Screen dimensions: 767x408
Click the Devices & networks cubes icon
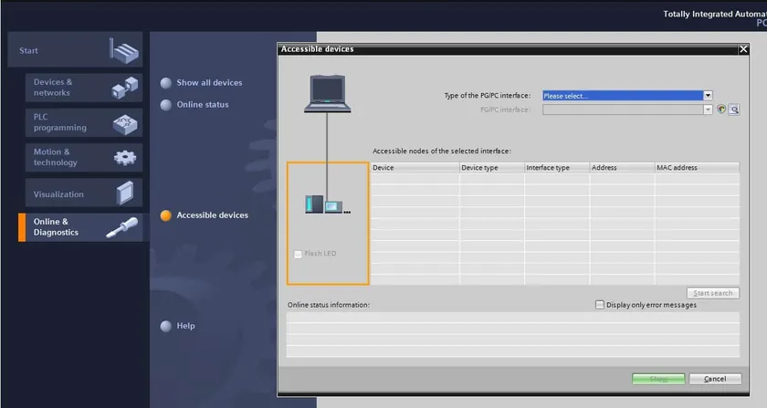(x=125, y=88)
